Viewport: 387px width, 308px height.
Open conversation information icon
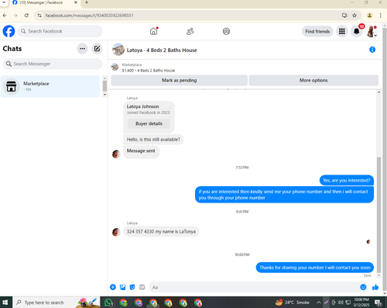372,50
